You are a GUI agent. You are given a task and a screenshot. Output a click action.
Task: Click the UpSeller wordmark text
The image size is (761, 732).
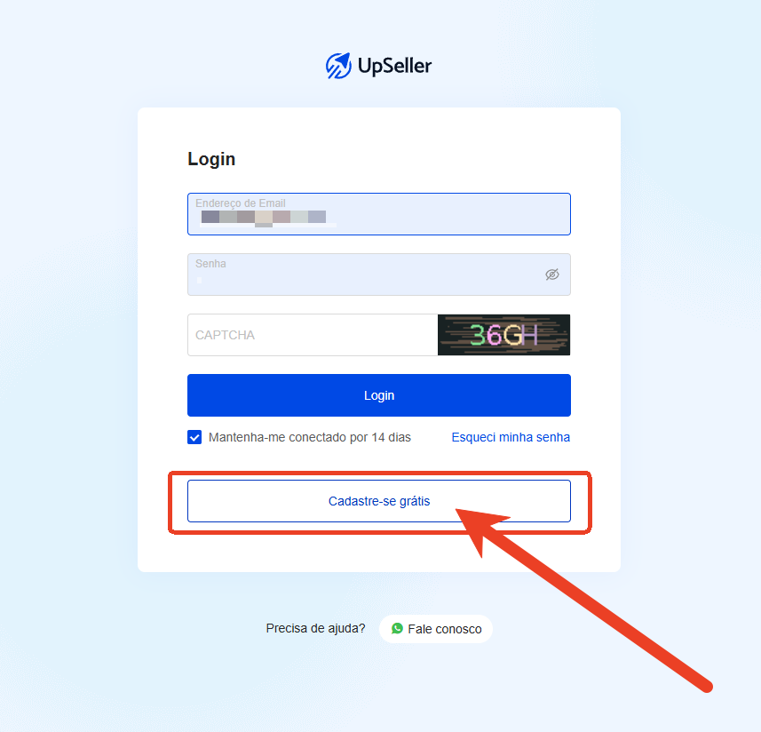(394, 66)
